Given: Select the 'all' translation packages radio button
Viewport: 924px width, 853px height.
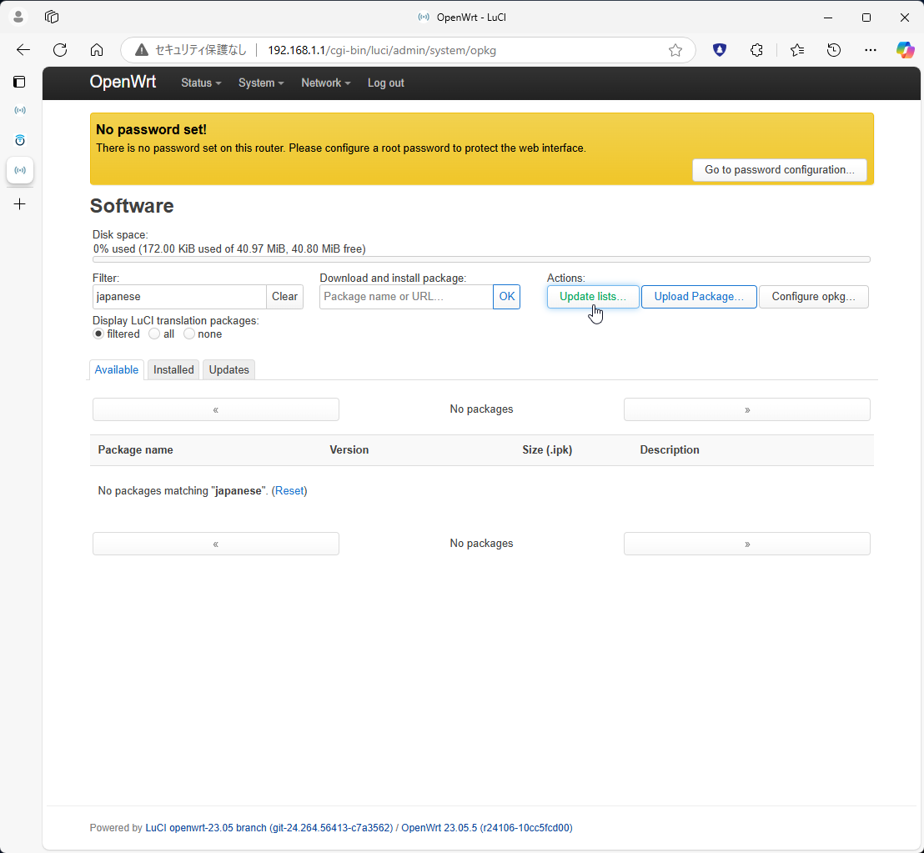Looking at the screenshot, I should pos(153,334).
